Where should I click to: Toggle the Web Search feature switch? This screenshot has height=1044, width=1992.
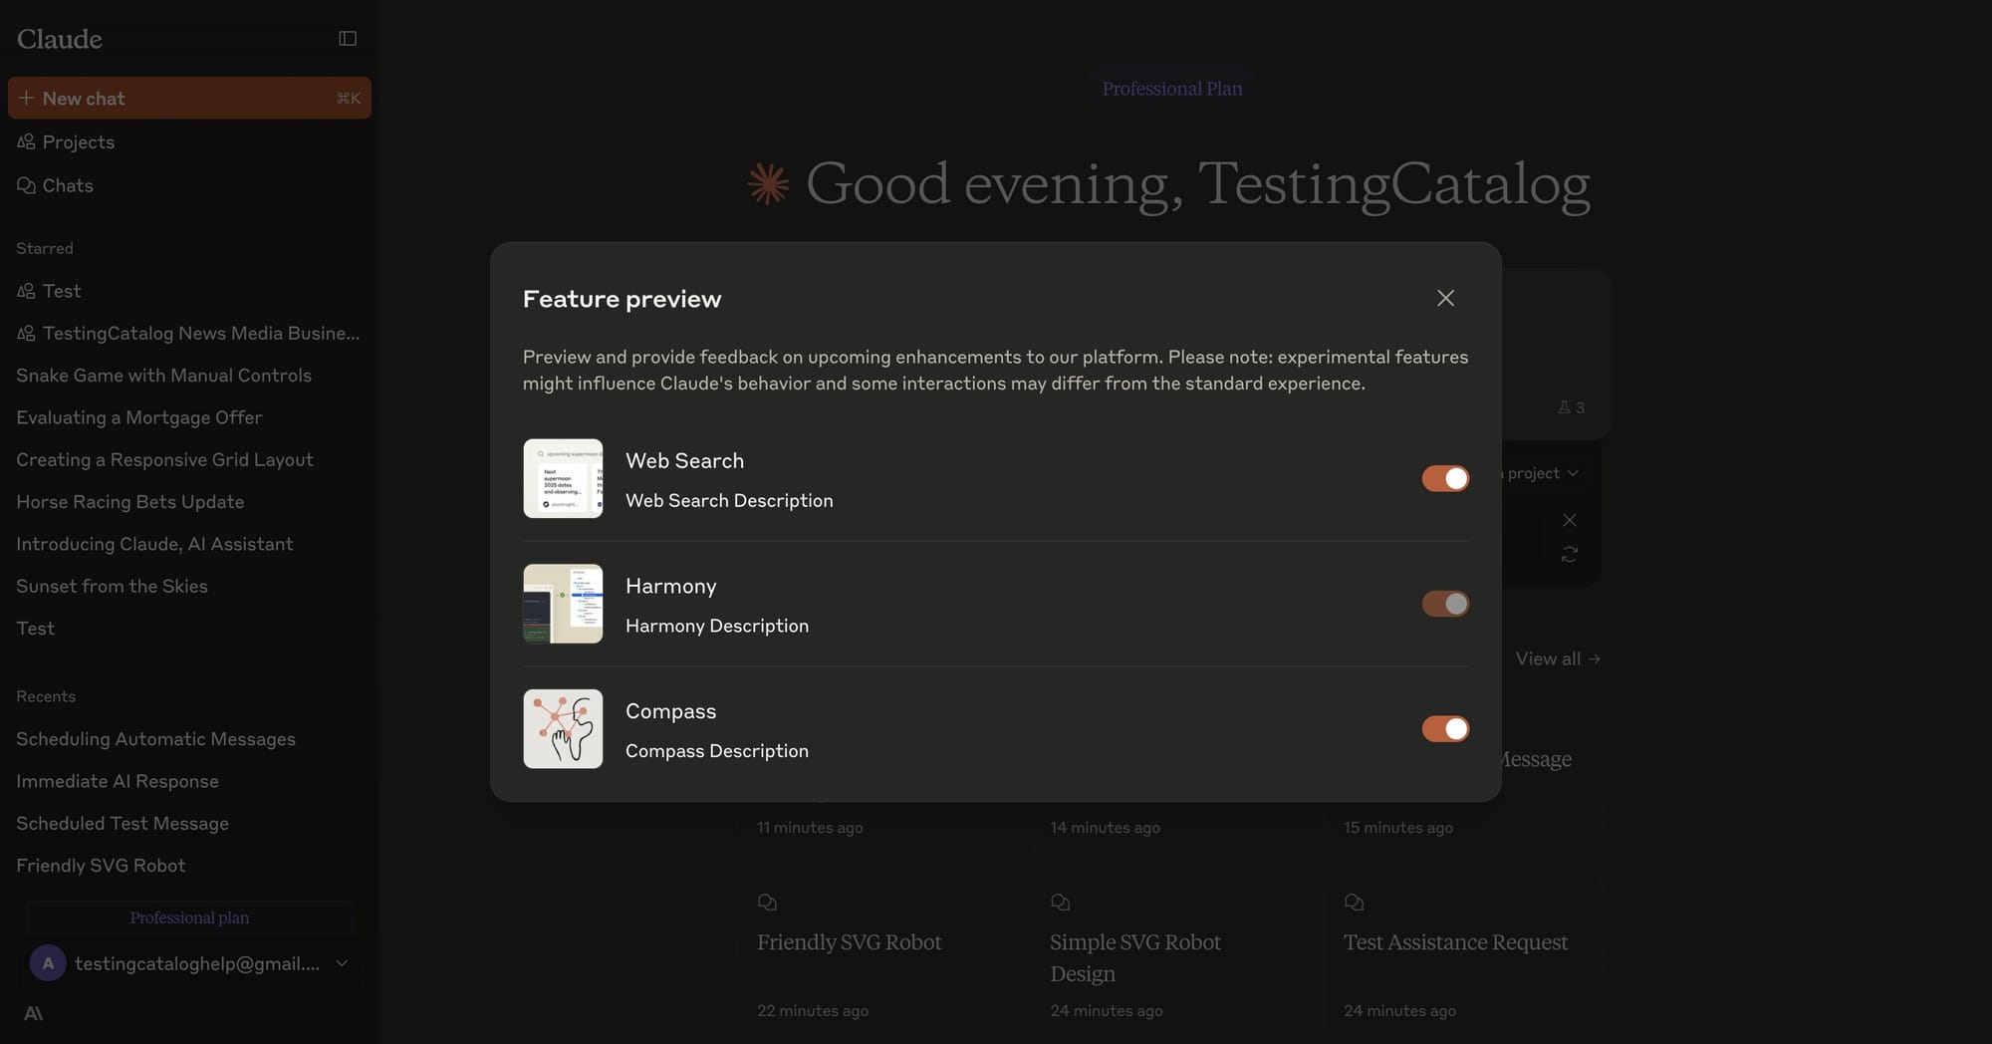click(1445, 479)
